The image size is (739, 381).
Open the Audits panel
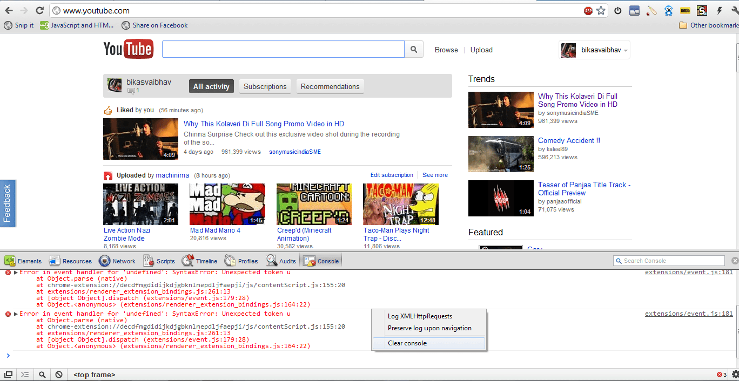click(x=281, y=261)
